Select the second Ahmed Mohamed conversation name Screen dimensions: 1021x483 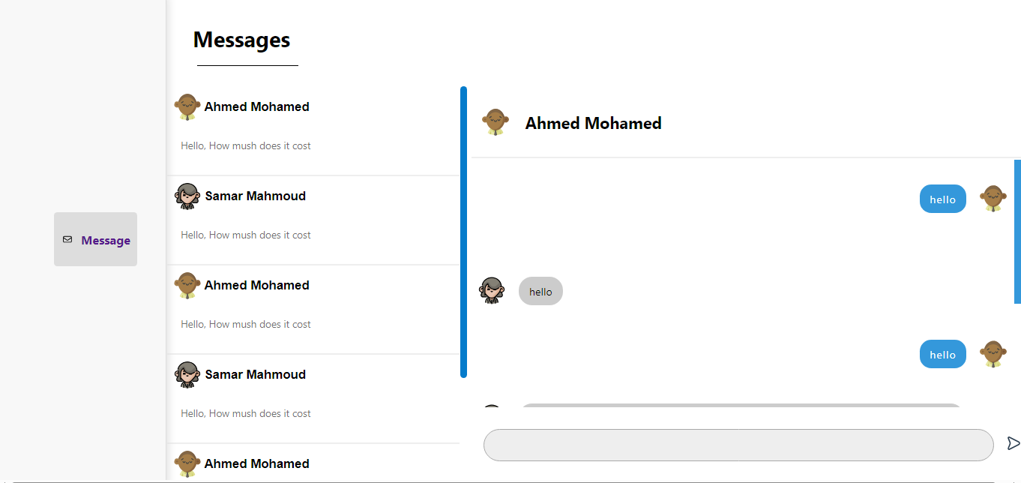256,285
